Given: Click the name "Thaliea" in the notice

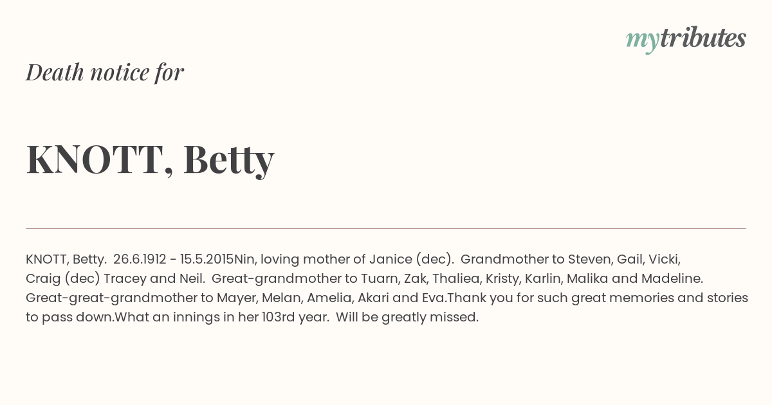Looking at the screenshot, I should [x=457, y=279].
